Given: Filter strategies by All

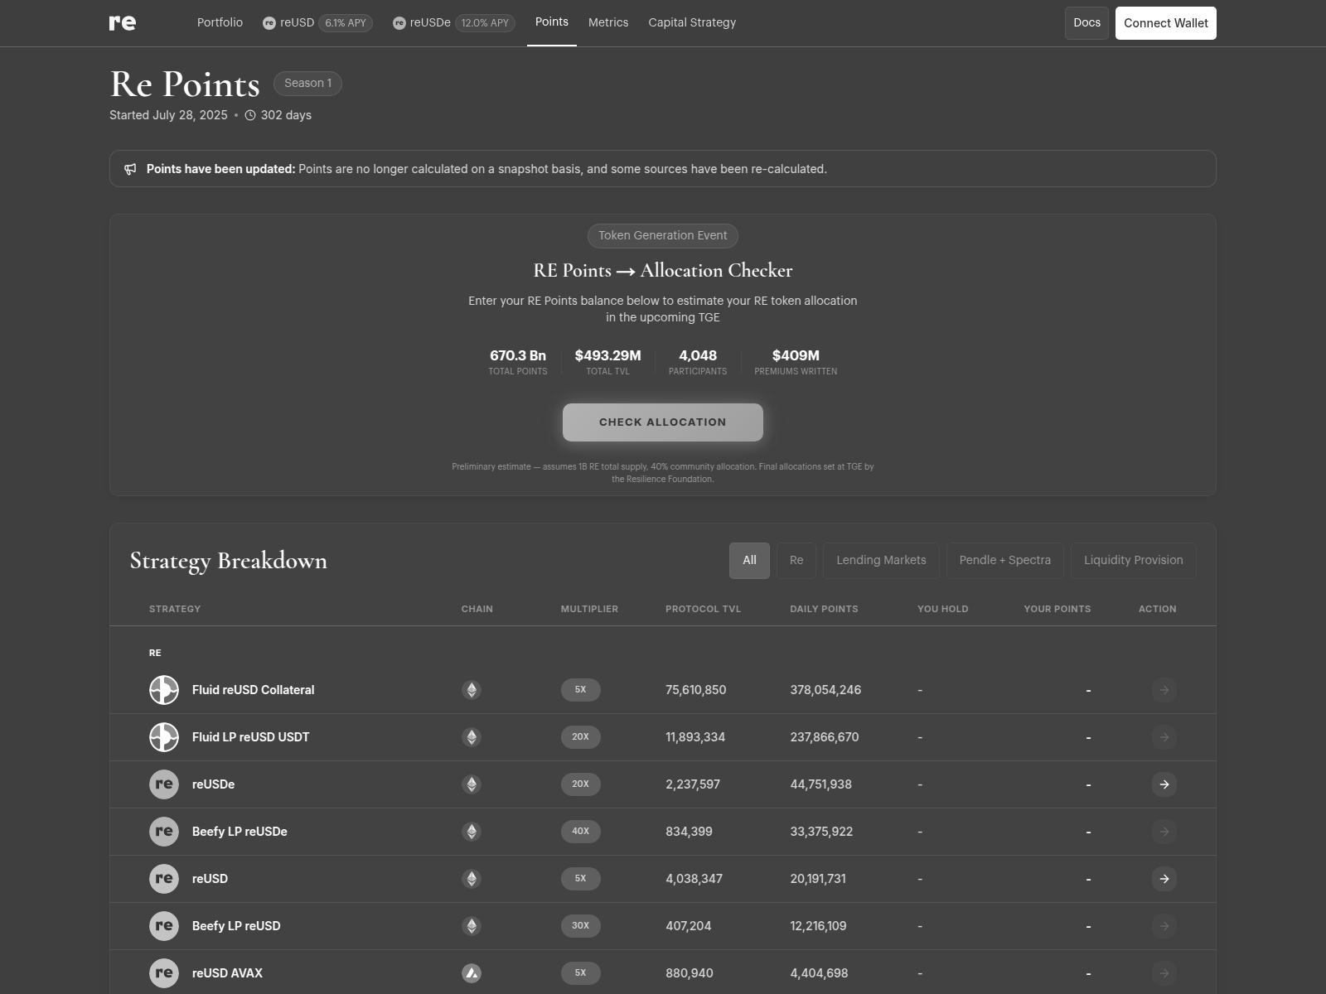Looking at the screenshot, I should 749,561.
